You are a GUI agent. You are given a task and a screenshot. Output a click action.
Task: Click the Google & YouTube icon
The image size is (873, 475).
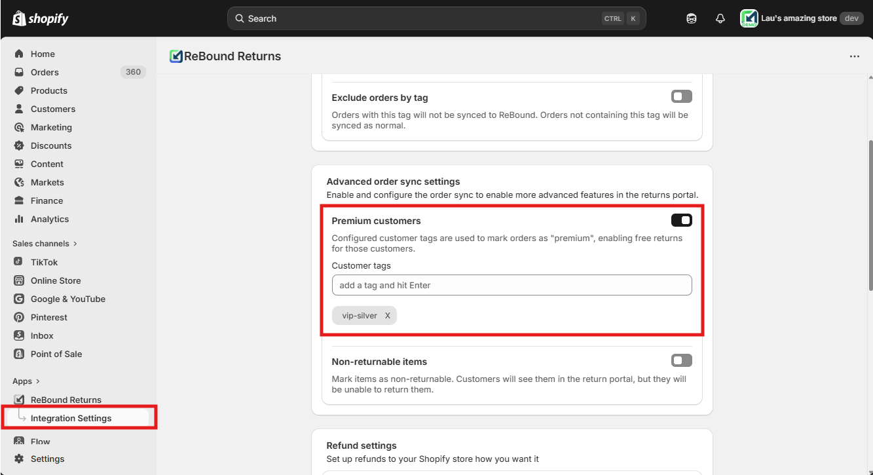click(19, 299)
